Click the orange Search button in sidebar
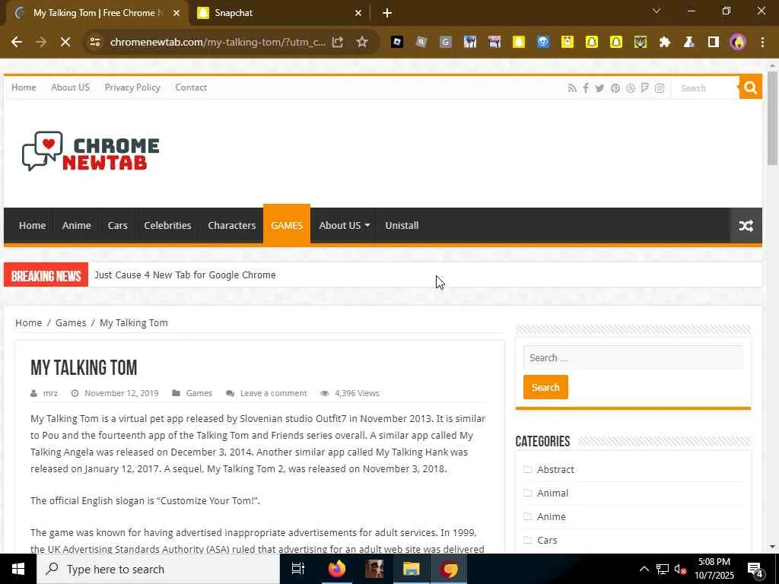779x584 pixels. pos(545,387)
